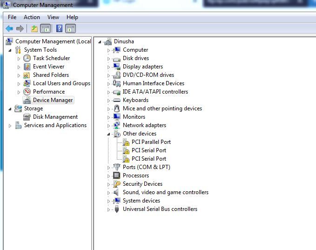Click the Performance gauge icon
This screenshot has height=250, width=316.
click(27, 92)
